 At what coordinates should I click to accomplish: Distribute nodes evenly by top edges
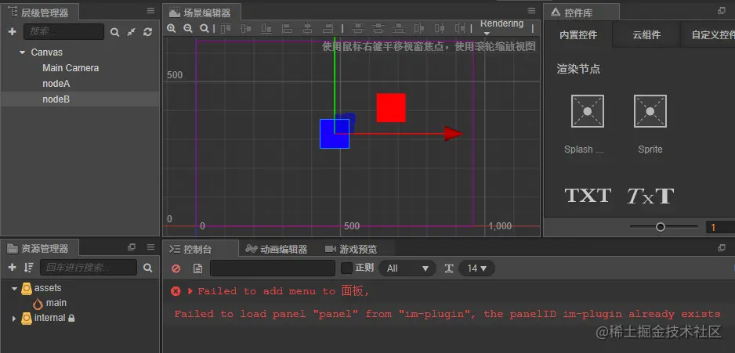pyautogui.click(x=358, y=28)
